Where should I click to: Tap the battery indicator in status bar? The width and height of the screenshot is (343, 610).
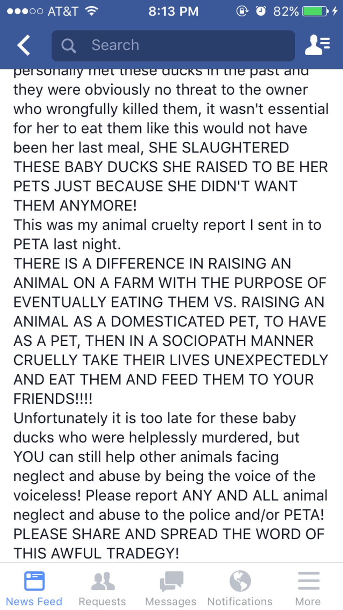click(x=315, y=11)
